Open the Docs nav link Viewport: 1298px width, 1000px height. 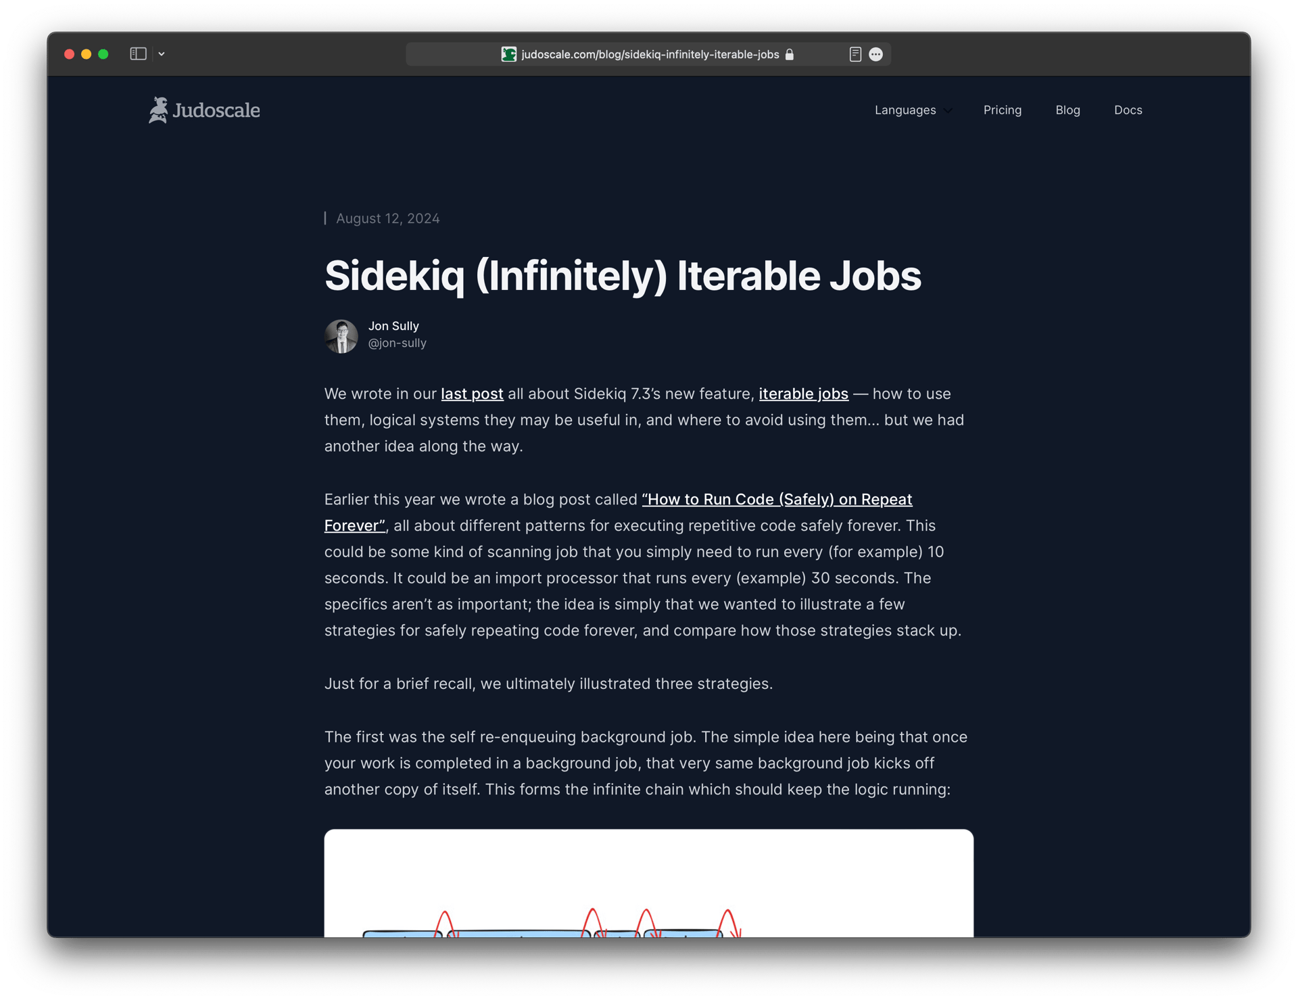(x=1128, y=110)
